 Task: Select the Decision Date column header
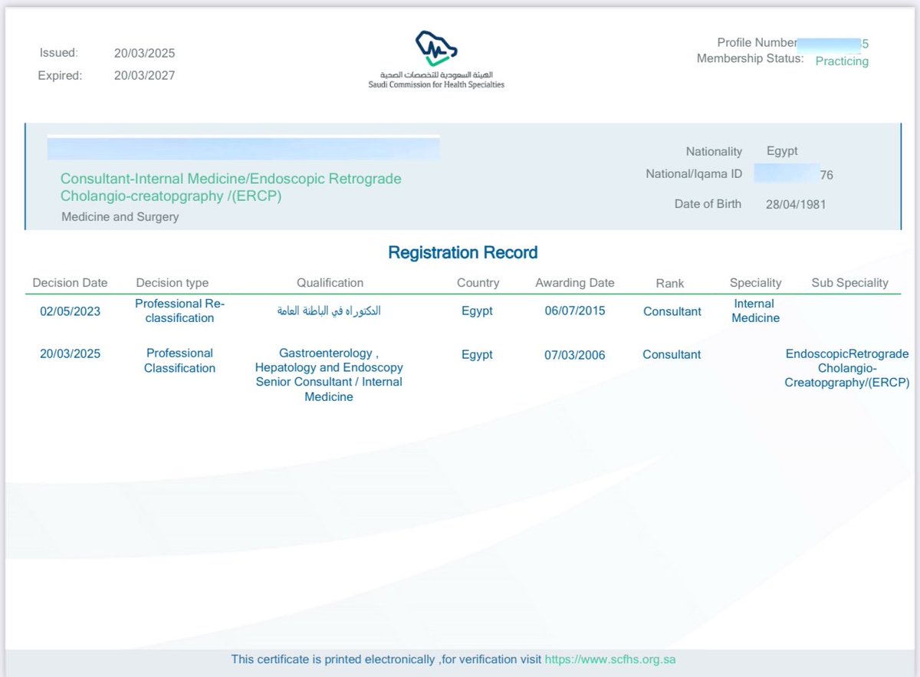click(x=70, y=283)
